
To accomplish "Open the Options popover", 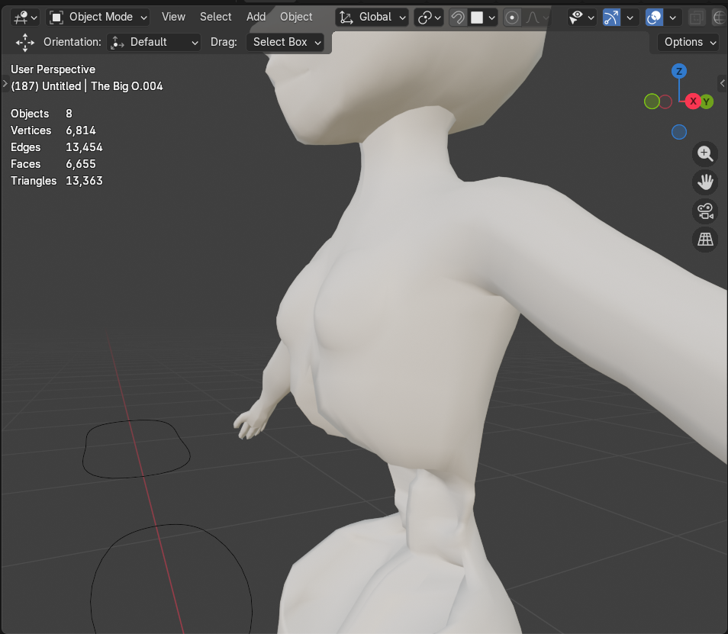I will (x=690, y=42).
